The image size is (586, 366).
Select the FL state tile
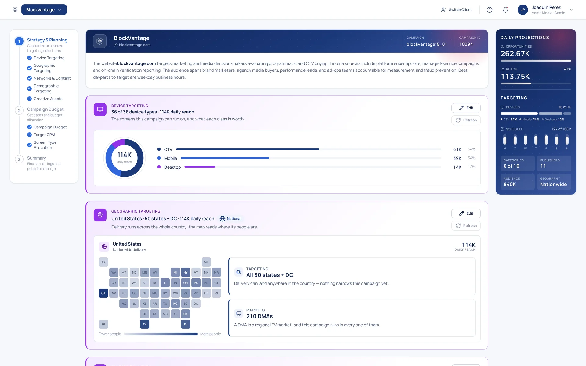186,324
